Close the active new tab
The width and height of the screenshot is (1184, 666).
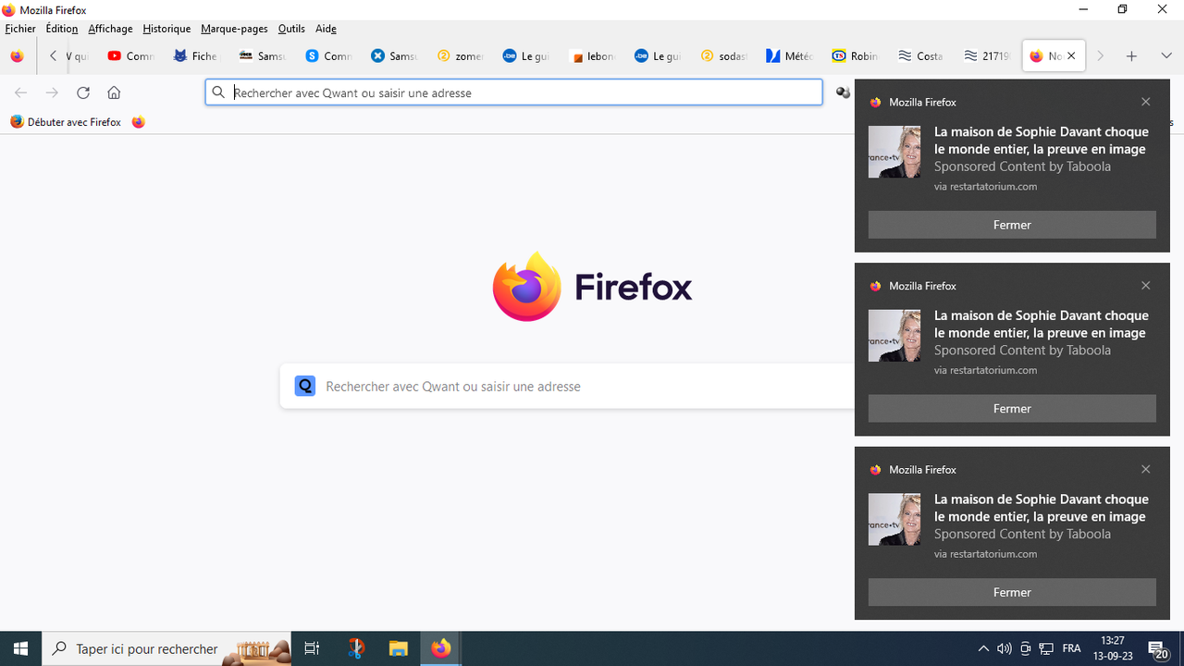tap(1071, 56)
